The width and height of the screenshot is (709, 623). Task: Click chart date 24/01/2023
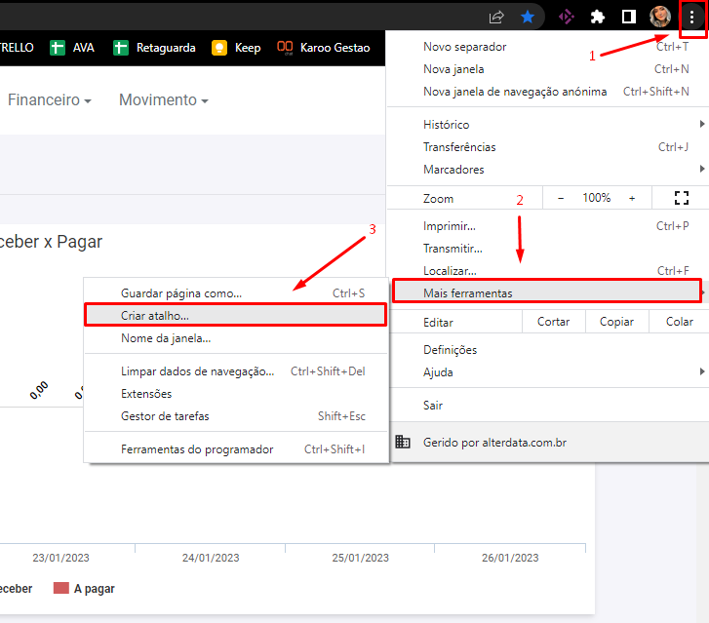[x=211, y=558]
